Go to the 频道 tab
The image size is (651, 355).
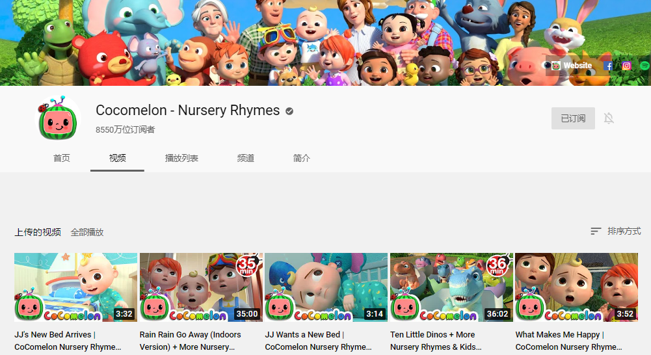(x=245, y=158)
